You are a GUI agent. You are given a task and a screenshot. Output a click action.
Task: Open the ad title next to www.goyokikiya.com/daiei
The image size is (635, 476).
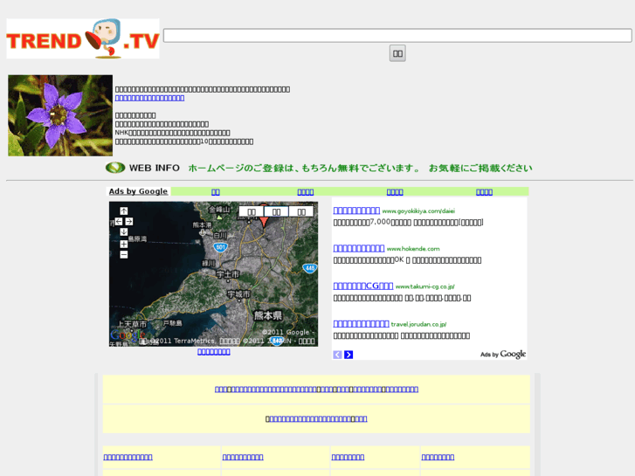(x=356, y=210)
